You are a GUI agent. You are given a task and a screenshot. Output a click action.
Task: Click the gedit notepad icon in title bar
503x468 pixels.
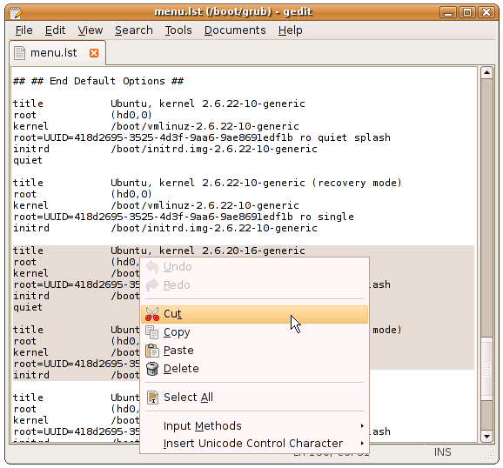coord(16,13)
